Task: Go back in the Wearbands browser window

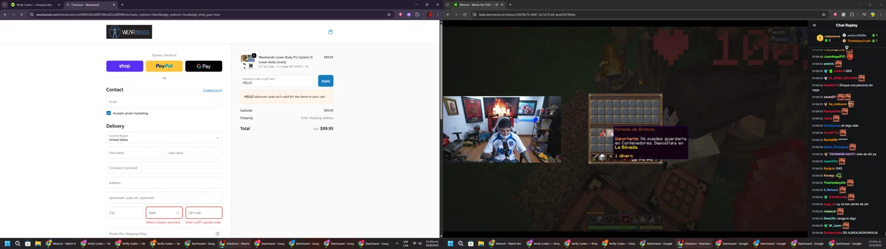Action: tap(5, 14)
